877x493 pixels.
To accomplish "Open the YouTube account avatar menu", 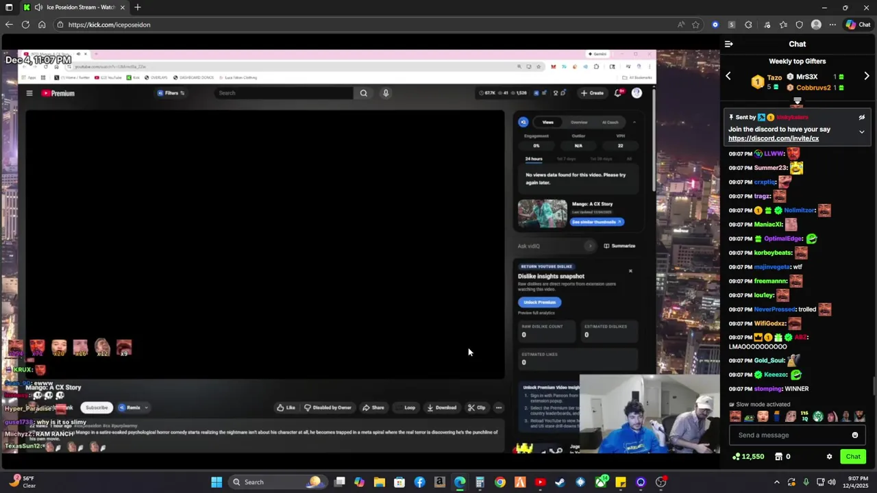I will [637, 93].
